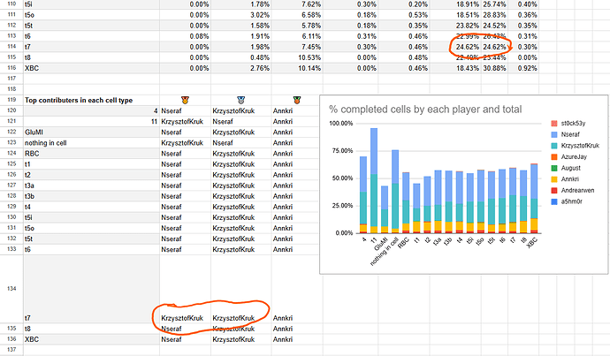610x356 pixels.
Task: Click the silver medal icon in row 119
Action: 240,101
